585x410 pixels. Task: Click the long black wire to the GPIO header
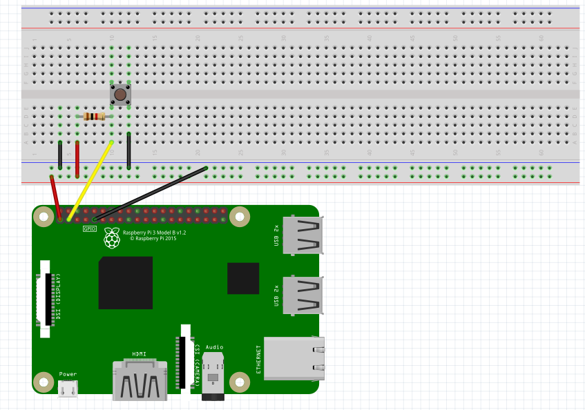(x=152, y=193)
